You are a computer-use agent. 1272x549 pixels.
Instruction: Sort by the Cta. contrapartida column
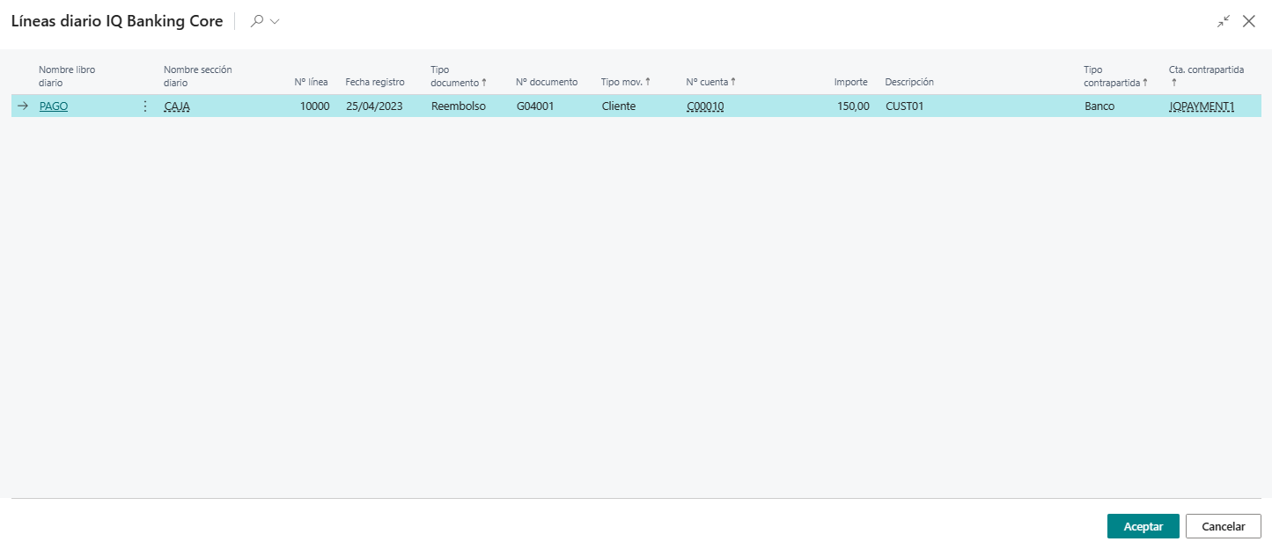click(x=1206, y=77)
